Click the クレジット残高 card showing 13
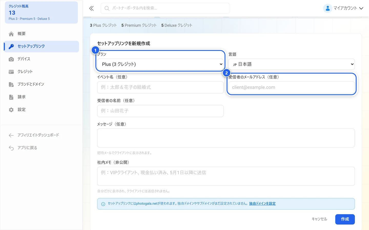Viewport: 369px width, 230px height. (42, 13)
